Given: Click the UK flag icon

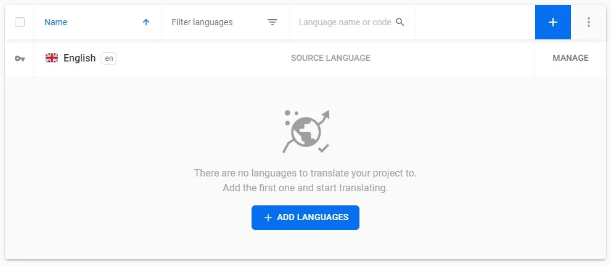Looking at the screenshot, I should 52,58.
